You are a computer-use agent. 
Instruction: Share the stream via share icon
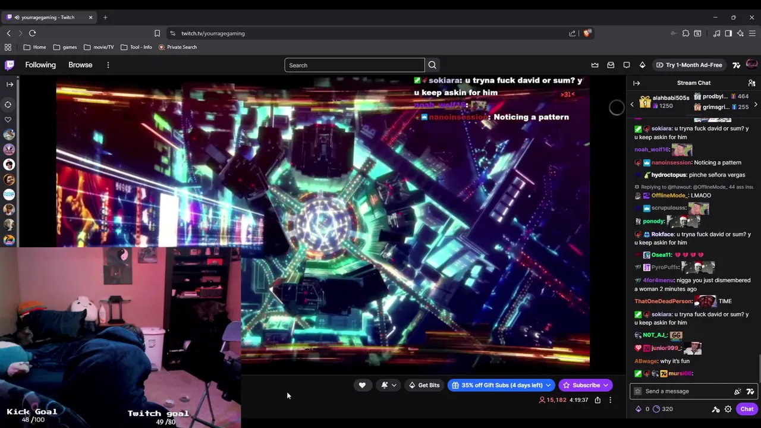(x=598, y=400)
